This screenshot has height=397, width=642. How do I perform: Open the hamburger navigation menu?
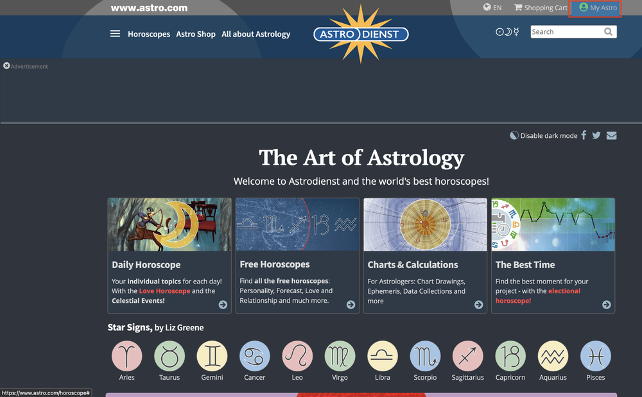[x=115, y=33]
